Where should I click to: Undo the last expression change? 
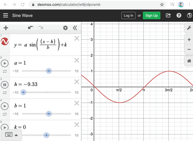(31, 28)
